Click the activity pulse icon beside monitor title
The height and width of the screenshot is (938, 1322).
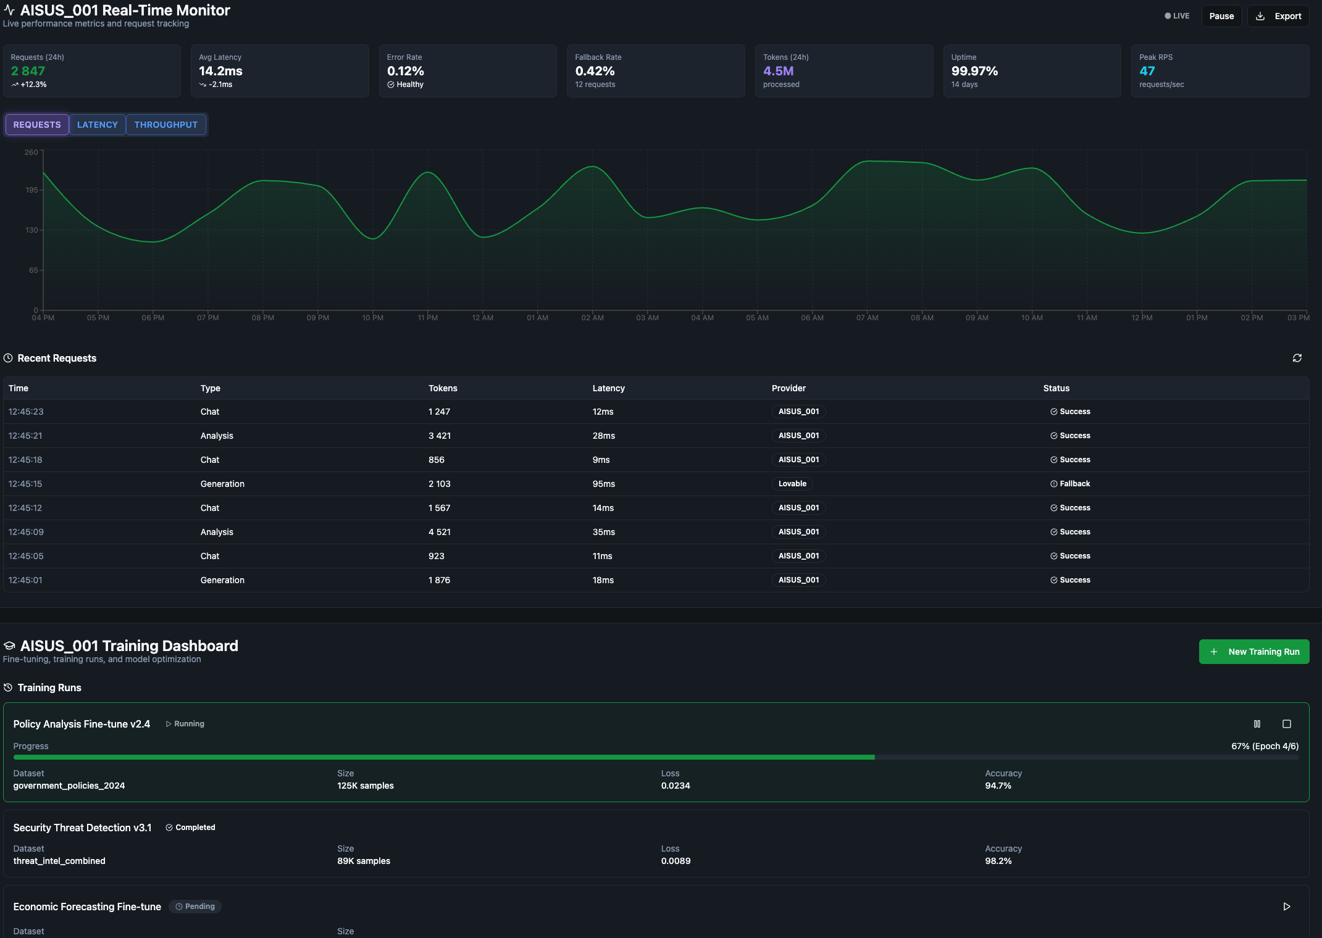9,10
